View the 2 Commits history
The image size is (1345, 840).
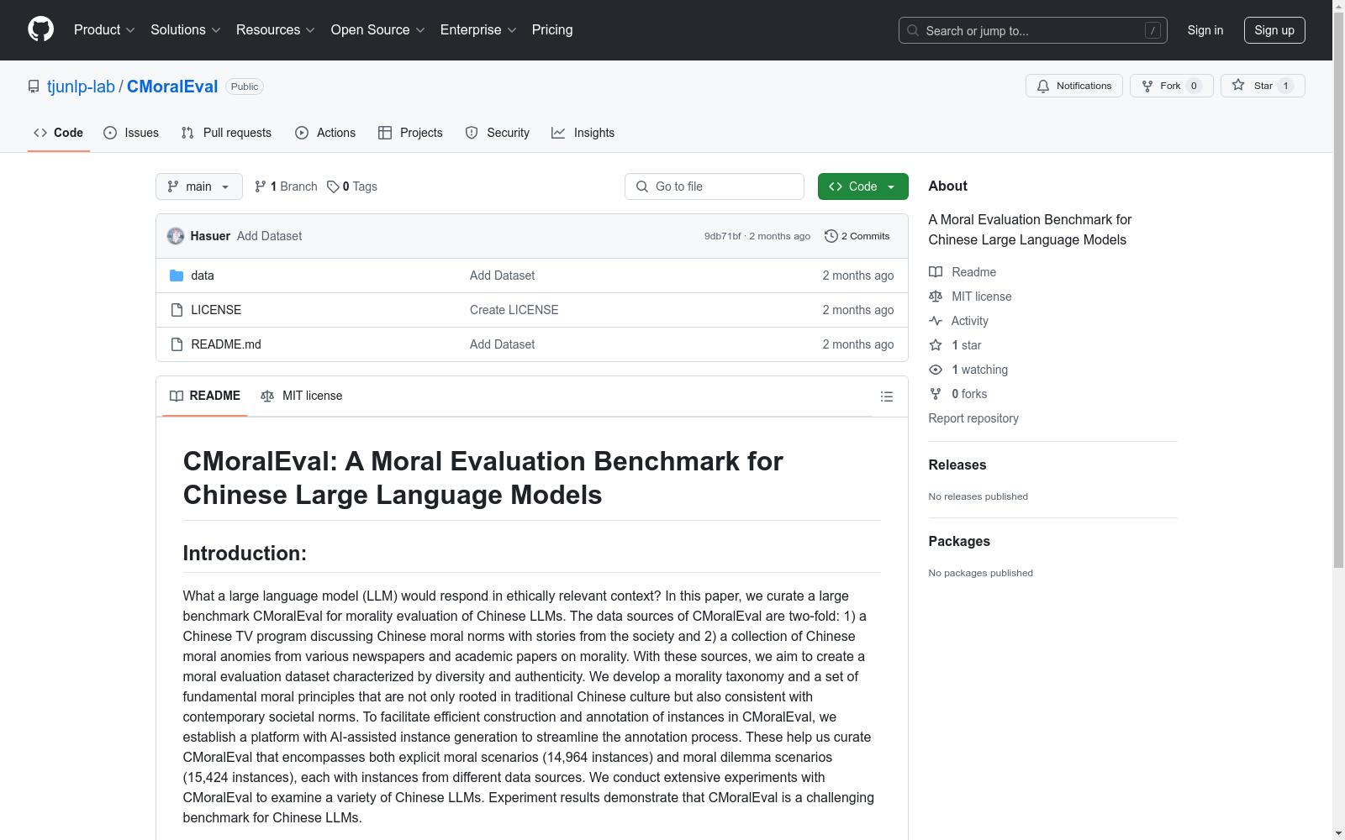[857, 236]
